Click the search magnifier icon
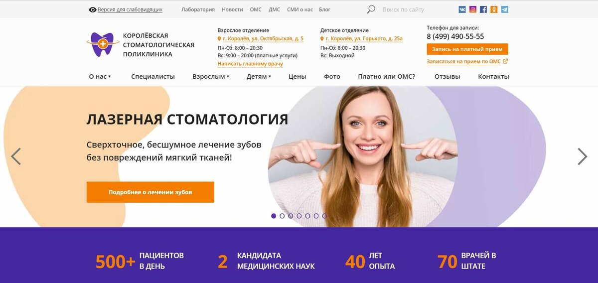This screenshot has height=283, width=598. pos(371,9)
